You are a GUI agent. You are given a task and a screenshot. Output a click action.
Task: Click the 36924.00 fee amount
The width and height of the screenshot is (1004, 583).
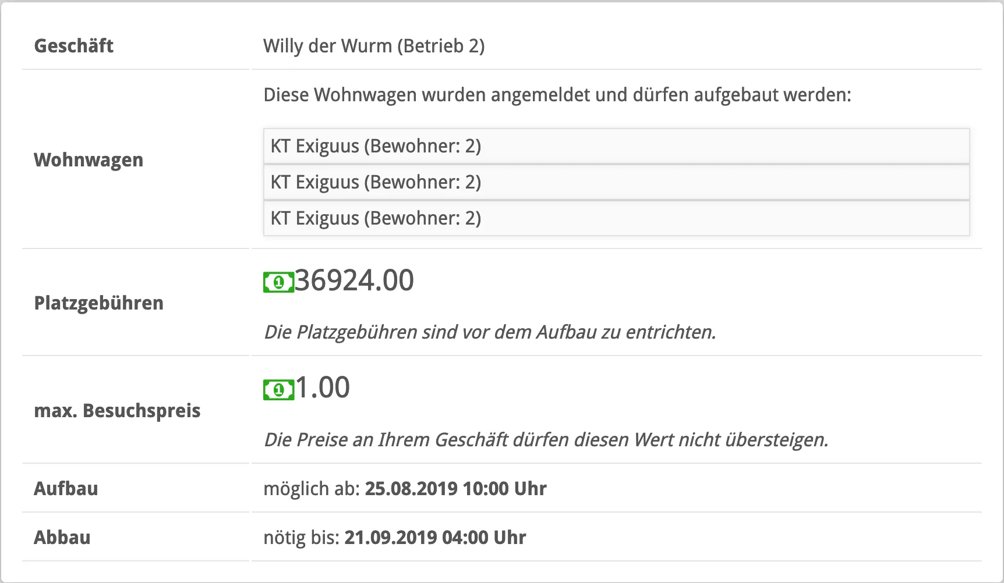click(355, 280)
